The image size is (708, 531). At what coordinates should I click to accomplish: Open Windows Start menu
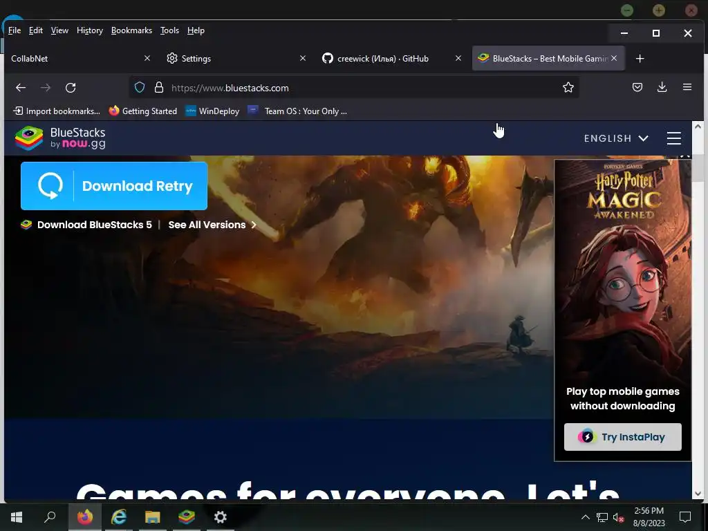pyautogui.click(x=17, y=517)
